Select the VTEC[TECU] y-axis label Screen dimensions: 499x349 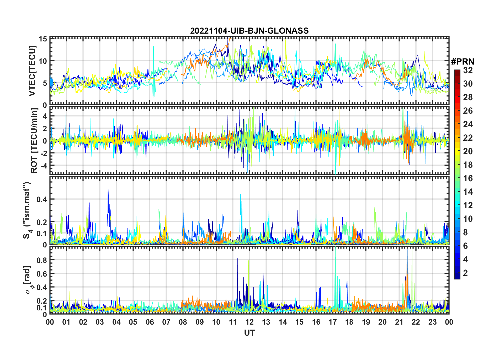pos(32,71)
